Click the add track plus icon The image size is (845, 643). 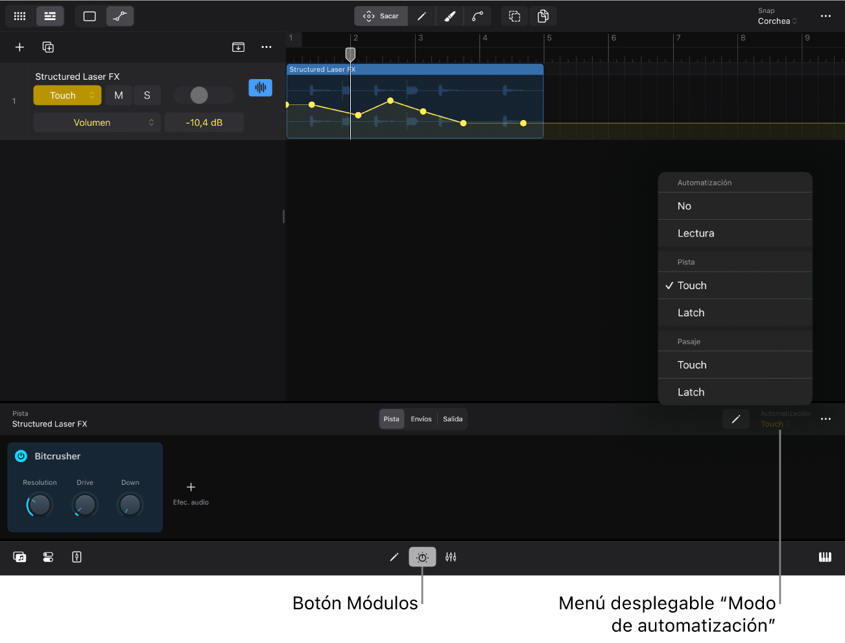coord(19,47)
